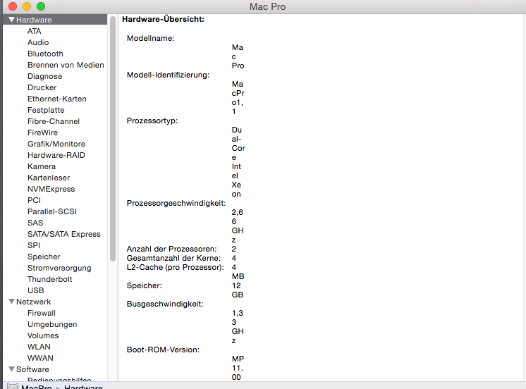Select Festplatte in the sidebar
This screenshot has width=526, height=389.
[x=46, y=110]
